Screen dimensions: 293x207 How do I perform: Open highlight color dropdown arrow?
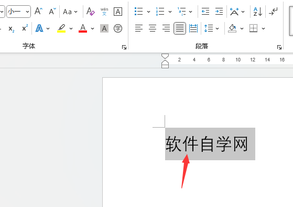pos(71,28)
